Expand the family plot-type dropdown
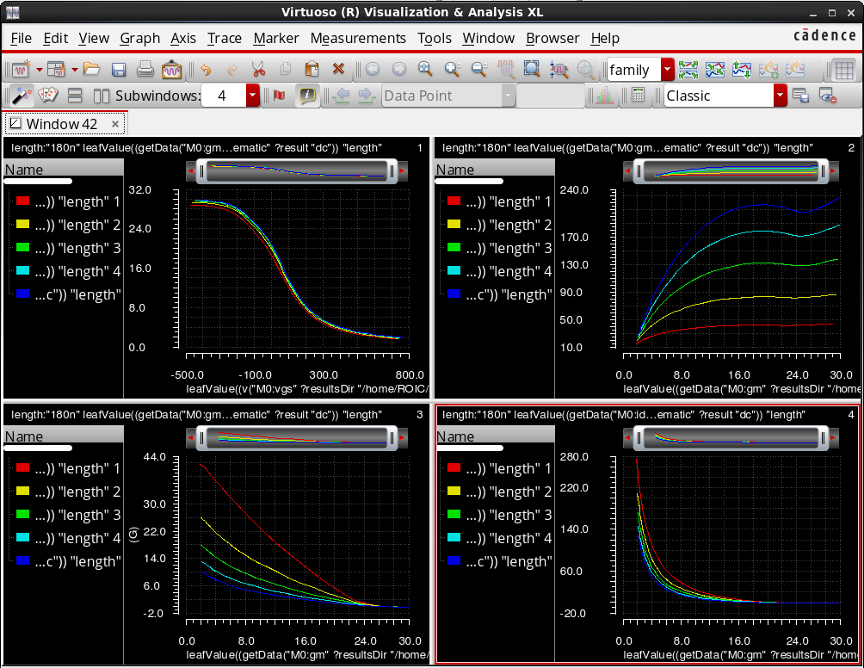The image size is (864, 668). coord(667,70)
